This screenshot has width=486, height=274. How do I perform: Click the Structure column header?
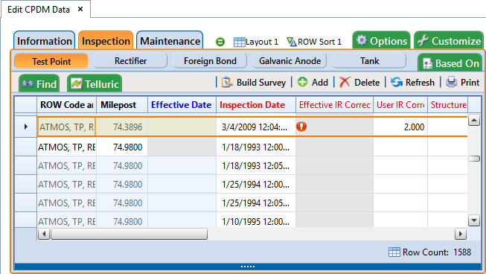pos(447,105)
